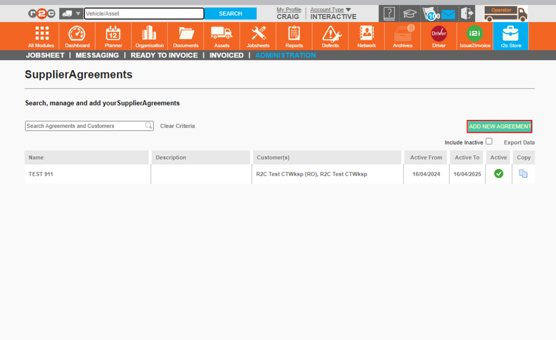Click the Copy column header

(x=523, y=157)
